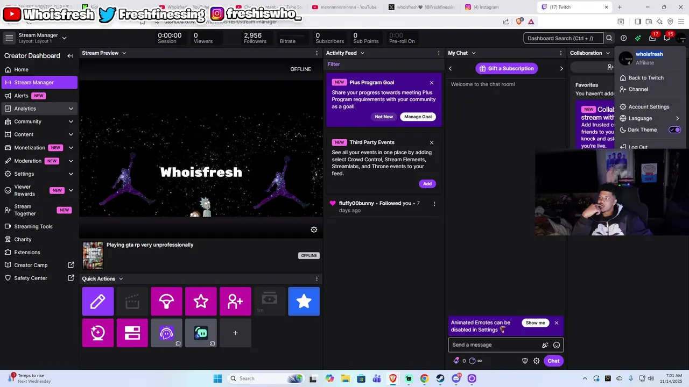Open the inbox notifications showing 17
This screenshot has height=387, width=689.
tap(653, 37)
